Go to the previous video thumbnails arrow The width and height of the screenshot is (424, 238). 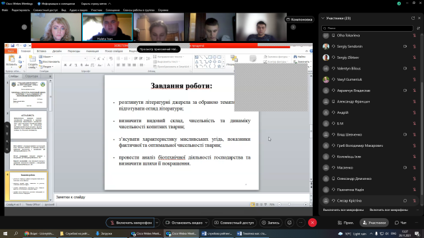[x=25, y=27]
